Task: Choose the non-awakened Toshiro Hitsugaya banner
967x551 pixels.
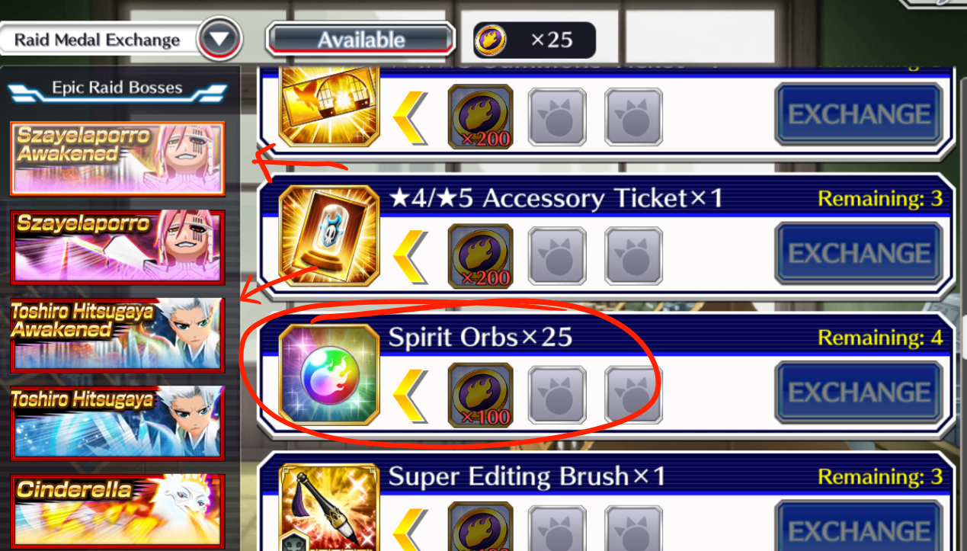Action: (117, 422)
